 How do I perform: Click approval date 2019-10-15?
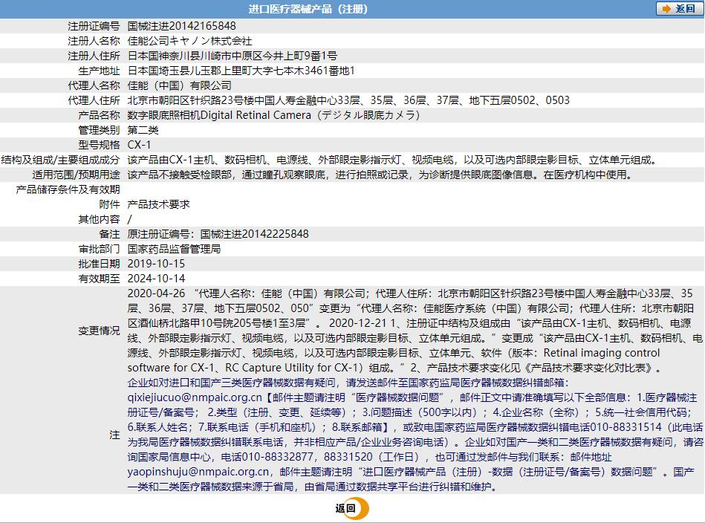click(x=157, y=264)
